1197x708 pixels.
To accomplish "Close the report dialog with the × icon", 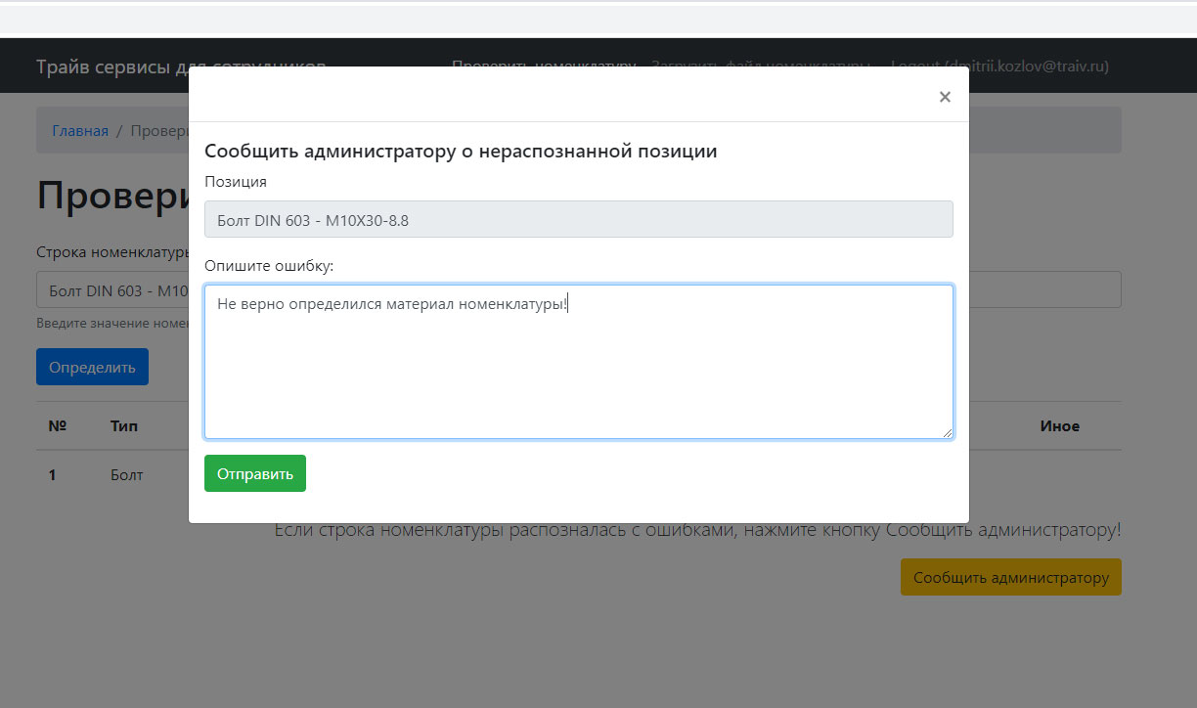I will 944,97.
